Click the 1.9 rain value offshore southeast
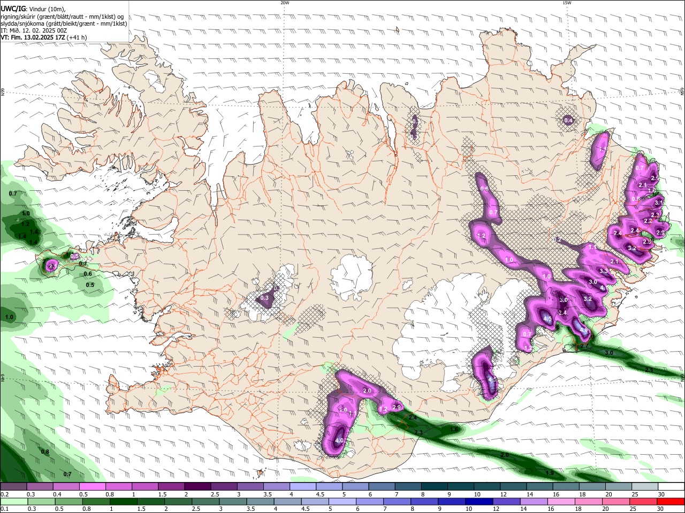The width and height of the screenshot is (685, 513). pyautogui.click(x=550, y=473)
